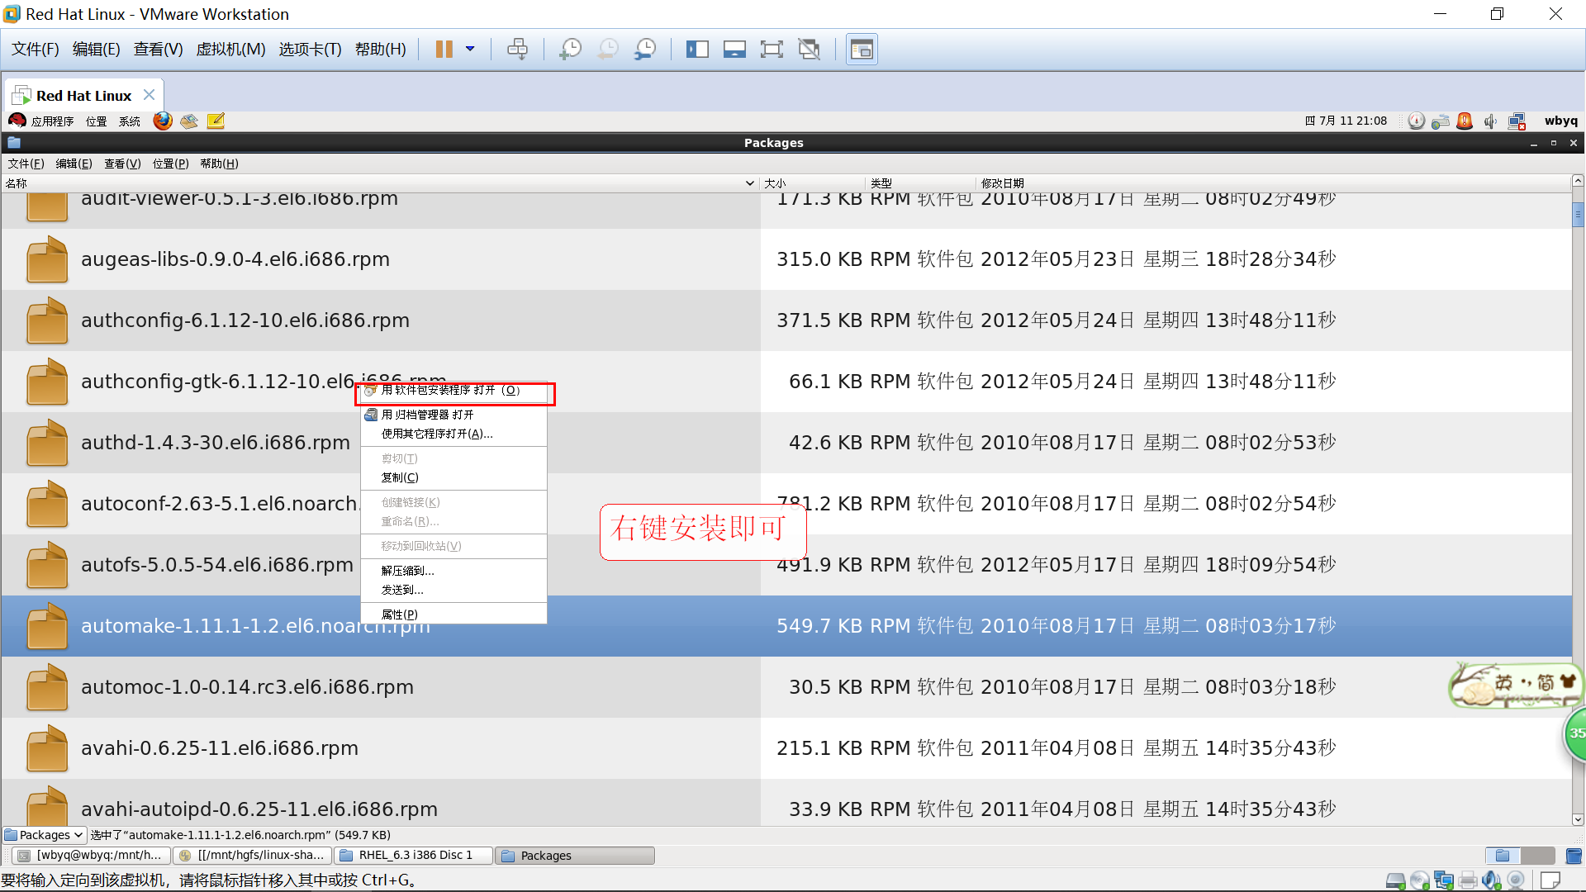Enter full screen mode
This screenshot has width=1586, height=892.
771,50
